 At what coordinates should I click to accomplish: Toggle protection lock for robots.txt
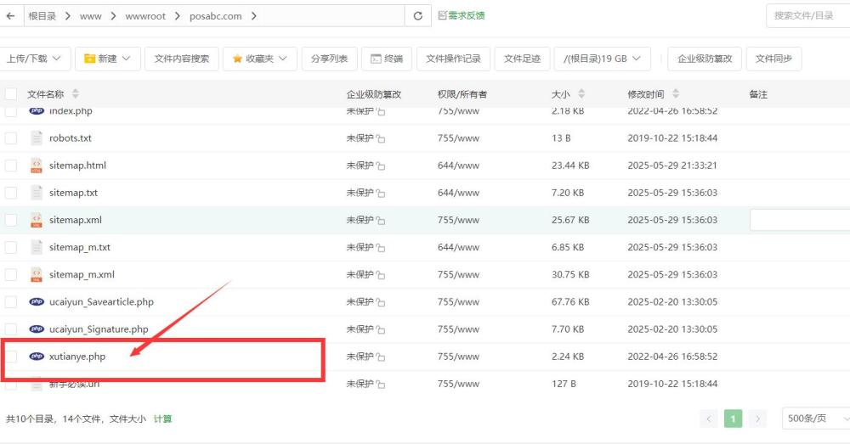pyautogui.click(x=381, y=138)
